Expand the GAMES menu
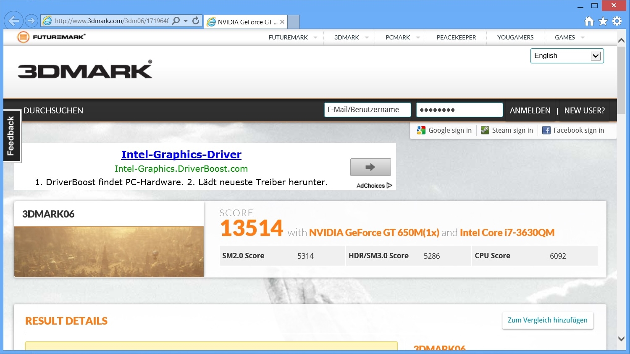Image resolution: width=630 pixels, height=354 pixels. [x=570, y=37]
